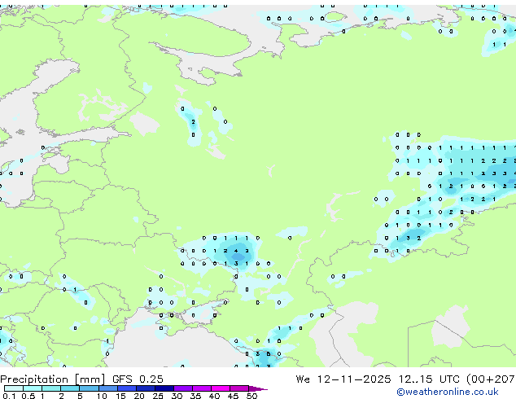
Task: Click the above-50 arrow at legend end
Action: click(258, 388)
